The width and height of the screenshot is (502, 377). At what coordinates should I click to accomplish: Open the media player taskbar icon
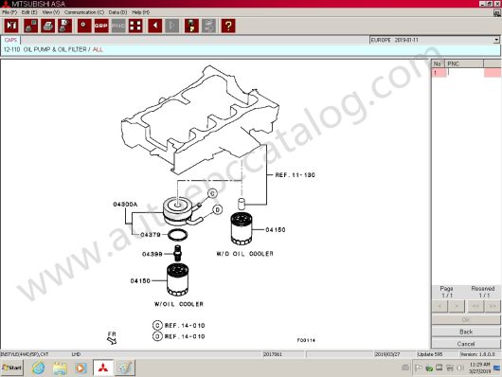[81, 368]
